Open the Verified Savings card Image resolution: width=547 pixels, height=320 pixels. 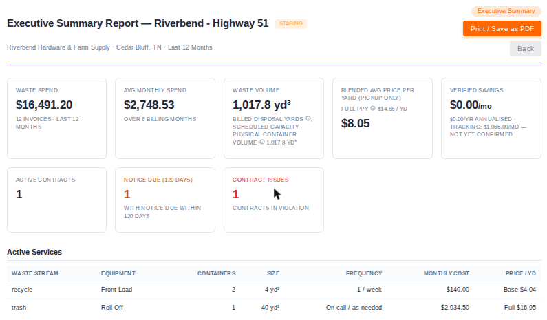click(x=491, y=118)
